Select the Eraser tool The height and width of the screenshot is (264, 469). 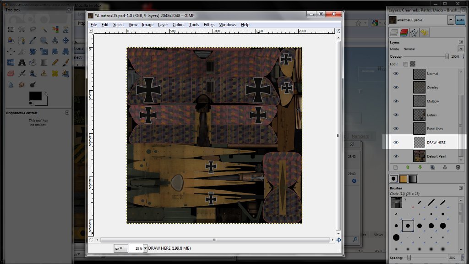[x=11, y=73]
